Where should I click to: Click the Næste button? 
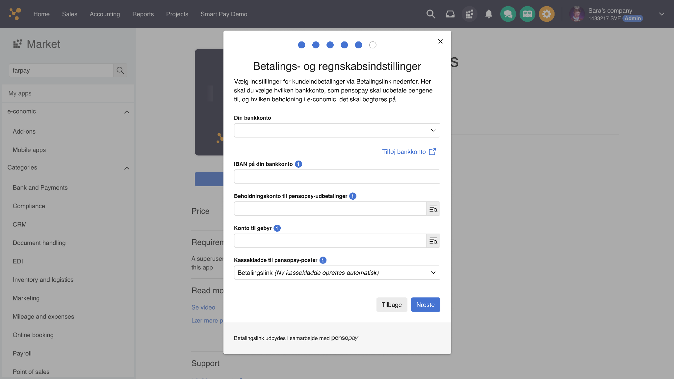[x=426, y=305]
